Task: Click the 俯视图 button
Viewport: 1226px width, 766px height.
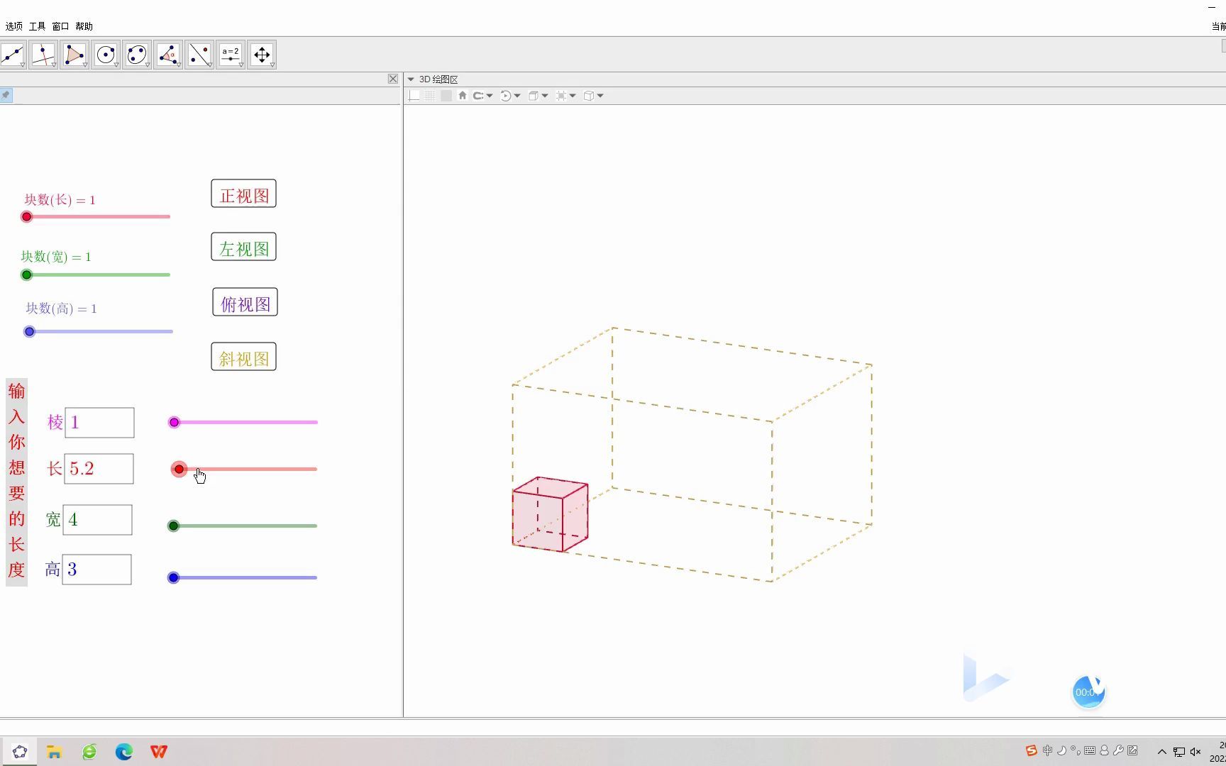Action: click(x=244, y=302)
